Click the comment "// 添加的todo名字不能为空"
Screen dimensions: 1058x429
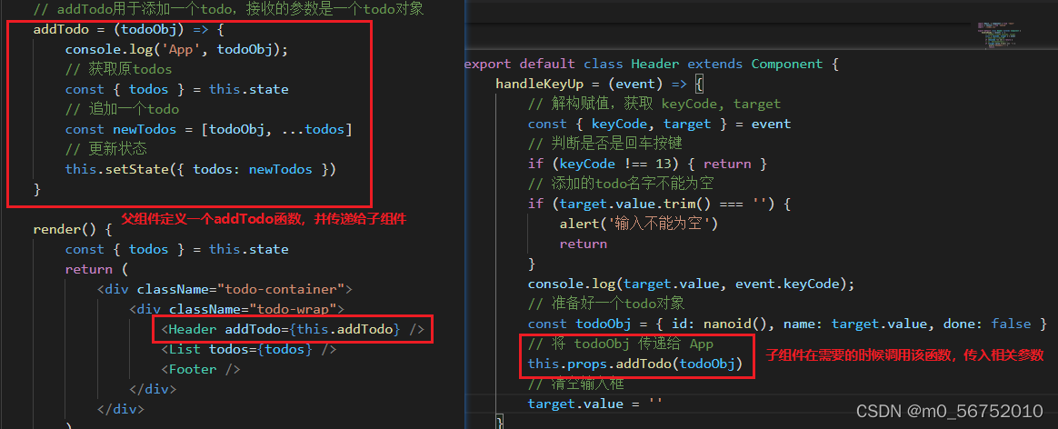coord(621,184)
